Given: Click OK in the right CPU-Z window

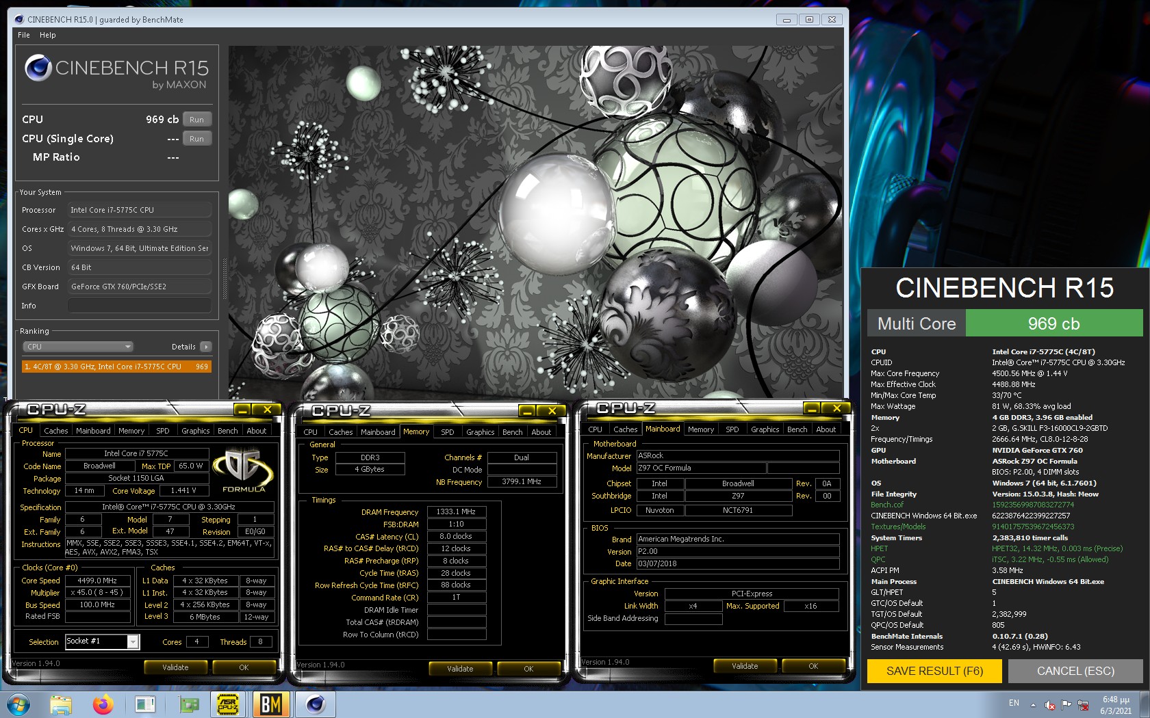Looking at the screenshot, I should coord(813,666).
